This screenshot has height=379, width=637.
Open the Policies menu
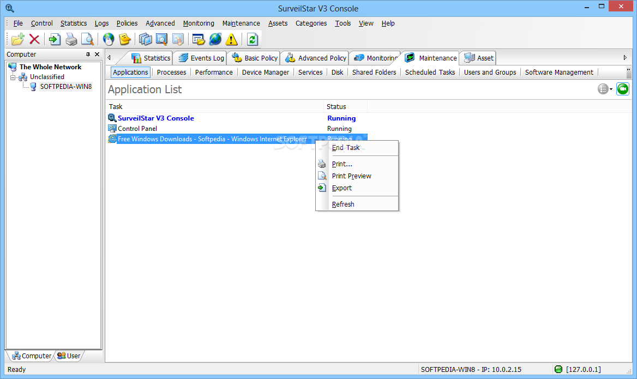coord(127,23)
